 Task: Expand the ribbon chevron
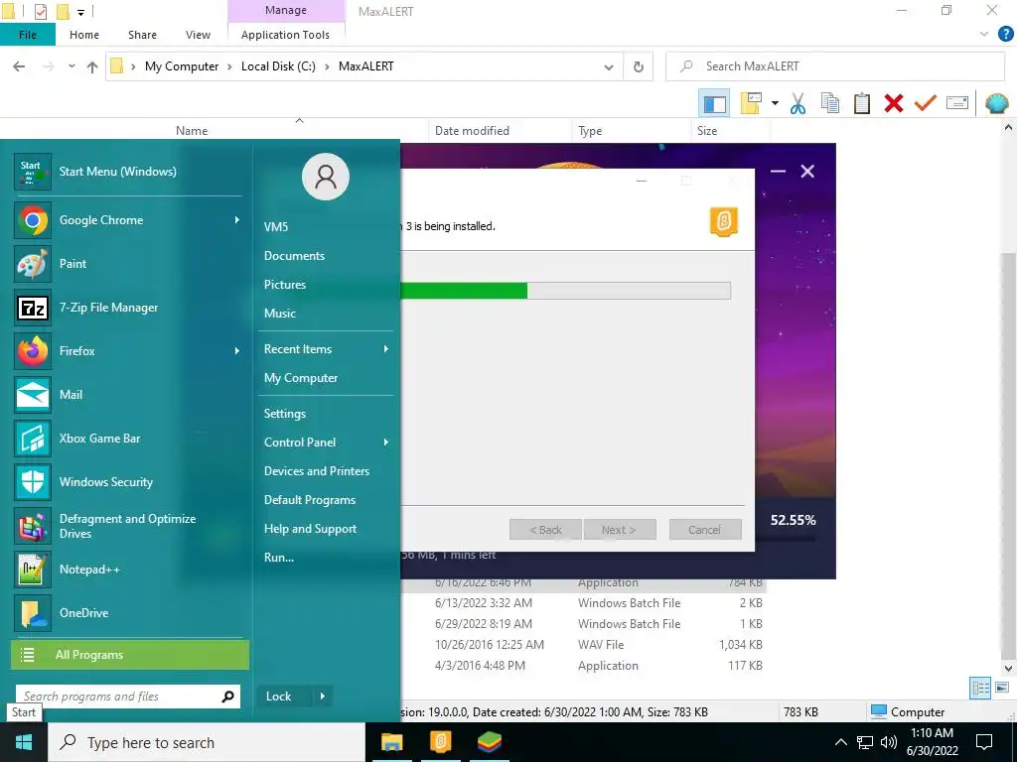984,35
